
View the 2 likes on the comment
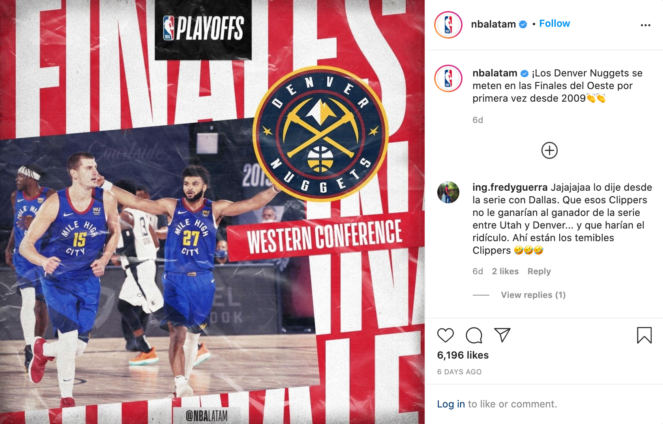click(x=505, y=271)
